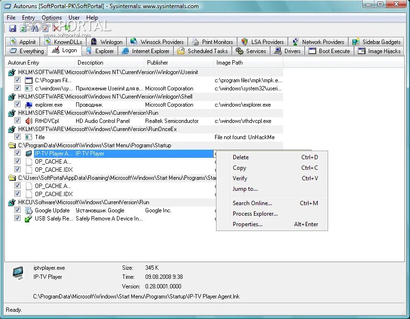Switch to the Drivers tab

287,51
